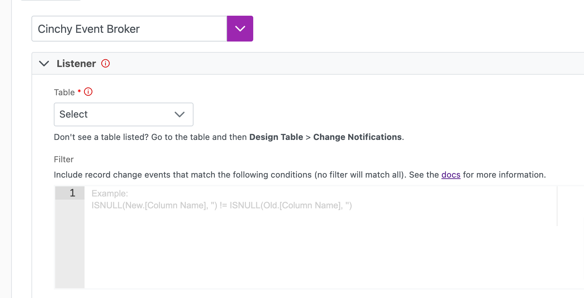Screen dimensions: 584x298
Task: Click line number 1 in editor gutter
Action: 73,193
